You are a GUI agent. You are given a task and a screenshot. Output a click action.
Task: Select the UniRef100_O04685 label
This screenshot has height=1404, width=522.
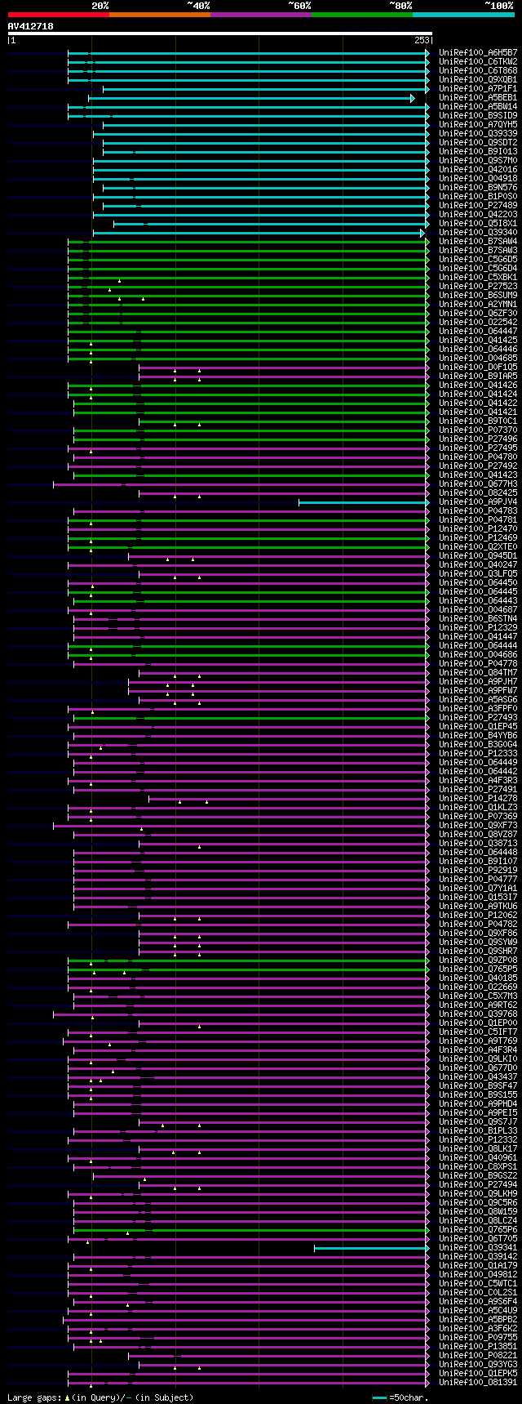[x=478, y=358]
